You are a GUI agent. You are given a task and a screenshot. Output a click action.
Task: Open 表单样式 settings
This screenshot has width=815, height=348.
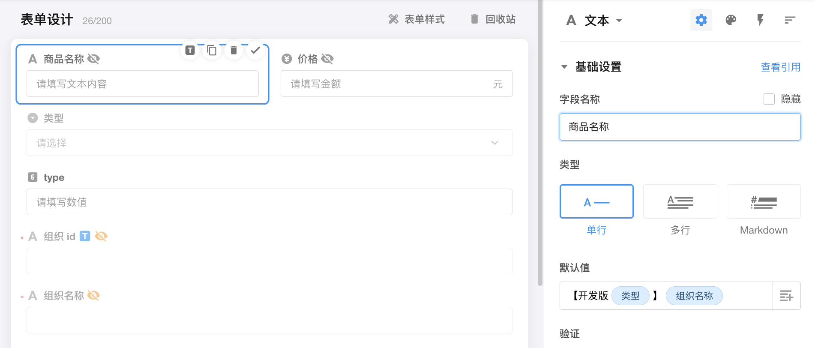coord(416,19)
